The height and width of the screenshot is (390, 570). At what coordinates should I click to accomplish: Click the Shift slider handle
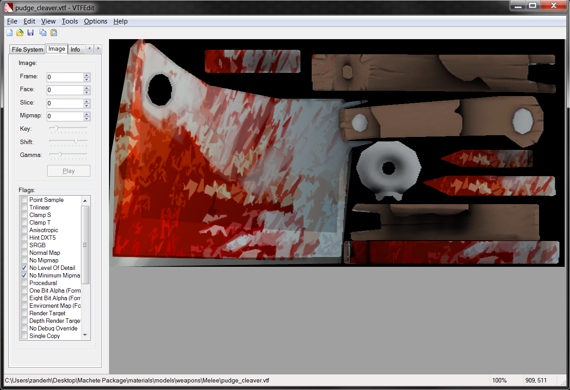(76, 142)
